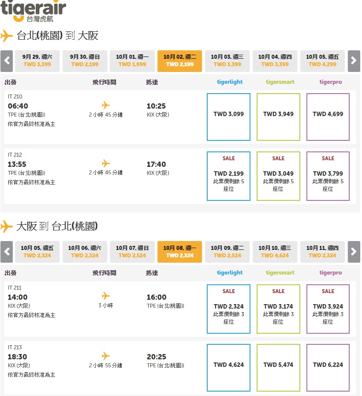
Task: Click the Tigerair logo
Action: coord(34,11)
